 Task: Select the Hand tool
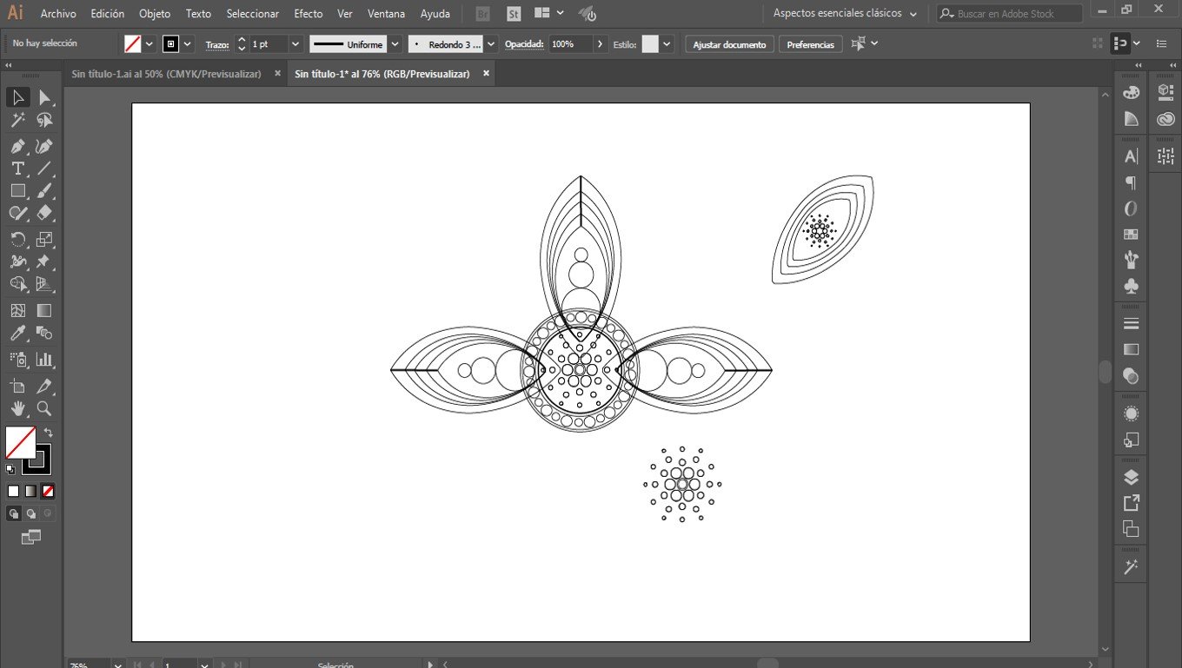point(17,409)
